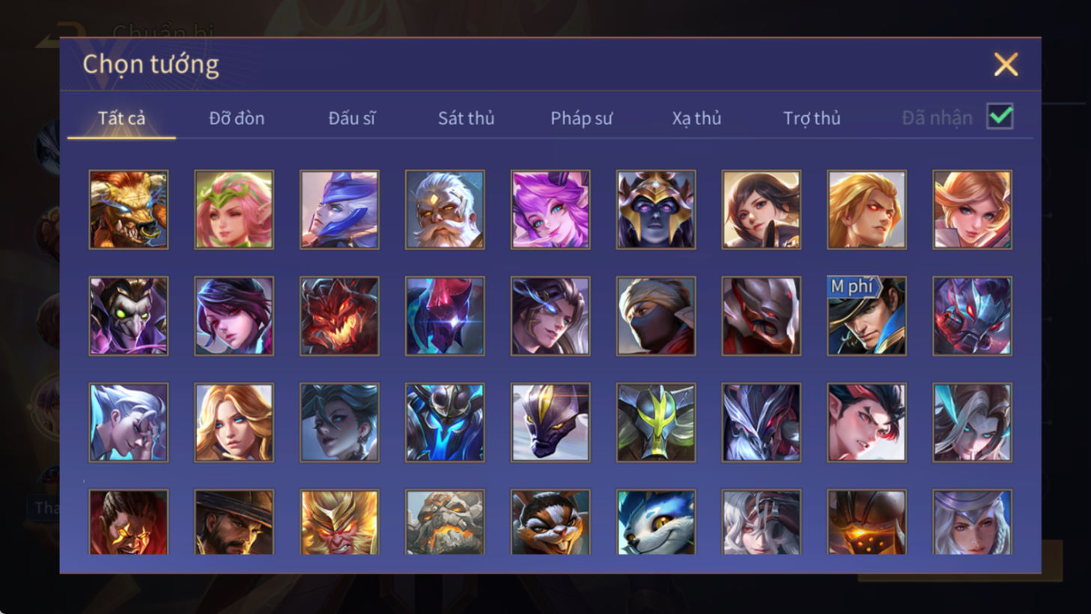Select the Trợ thủ tab

(812, 118)
